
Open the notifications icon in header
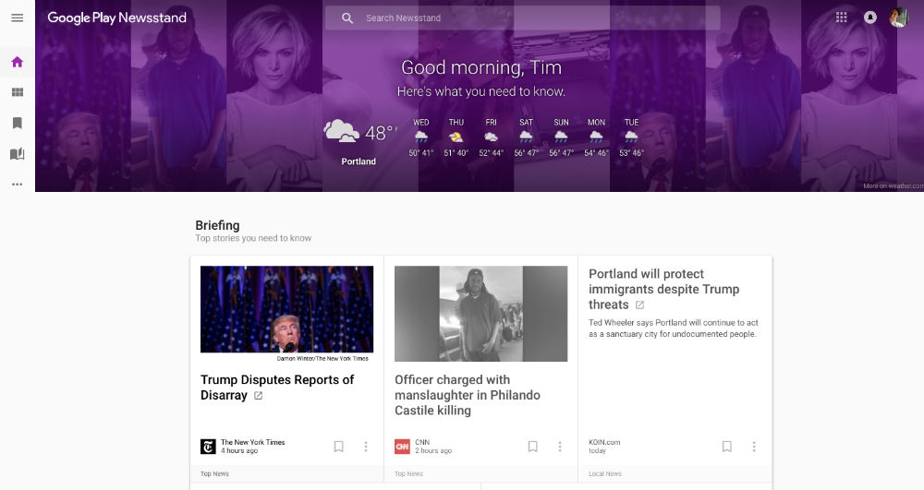tap(869, 18)
